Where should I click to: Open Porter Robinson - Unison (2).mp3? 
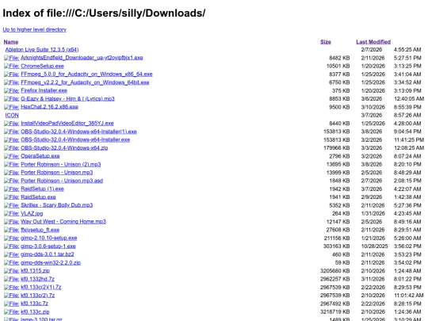pyautogui.click(x=60, y=164)
